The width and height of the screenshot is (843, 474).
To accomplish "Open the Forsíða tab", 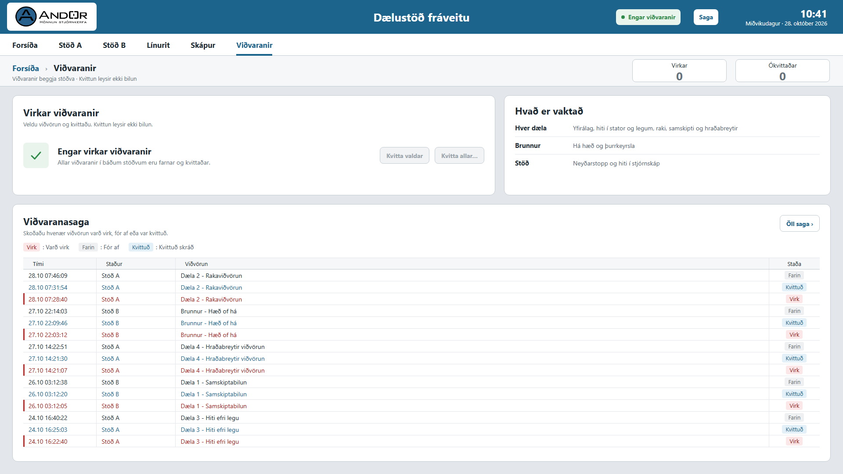I will 25,45.
